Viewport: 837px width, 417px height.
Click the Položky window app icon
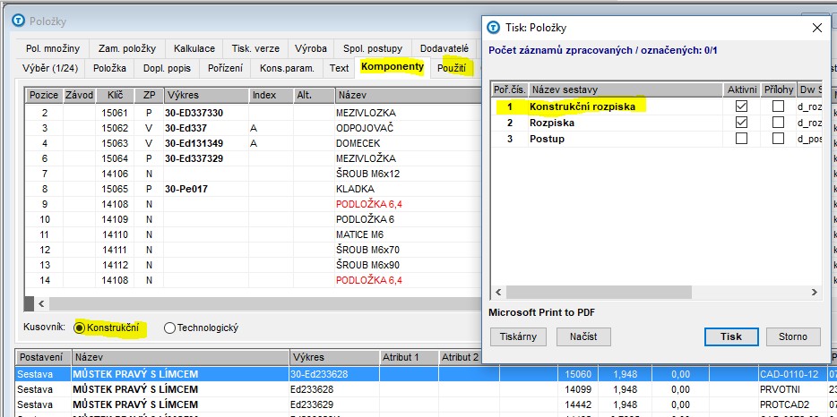click(x=17, y=21)
